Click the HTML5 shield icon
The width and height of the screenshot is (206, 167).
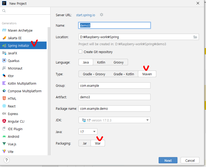click(4, 98)
